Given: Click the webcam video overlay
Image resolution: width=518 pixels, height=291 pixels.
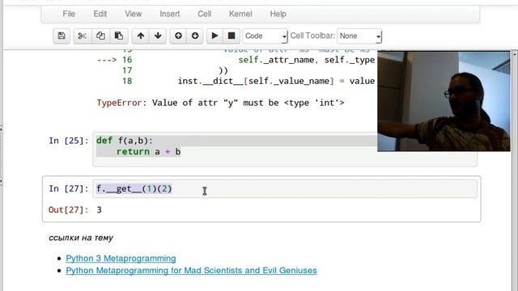Looking at the screenshot, I should (x=444, y=101).
